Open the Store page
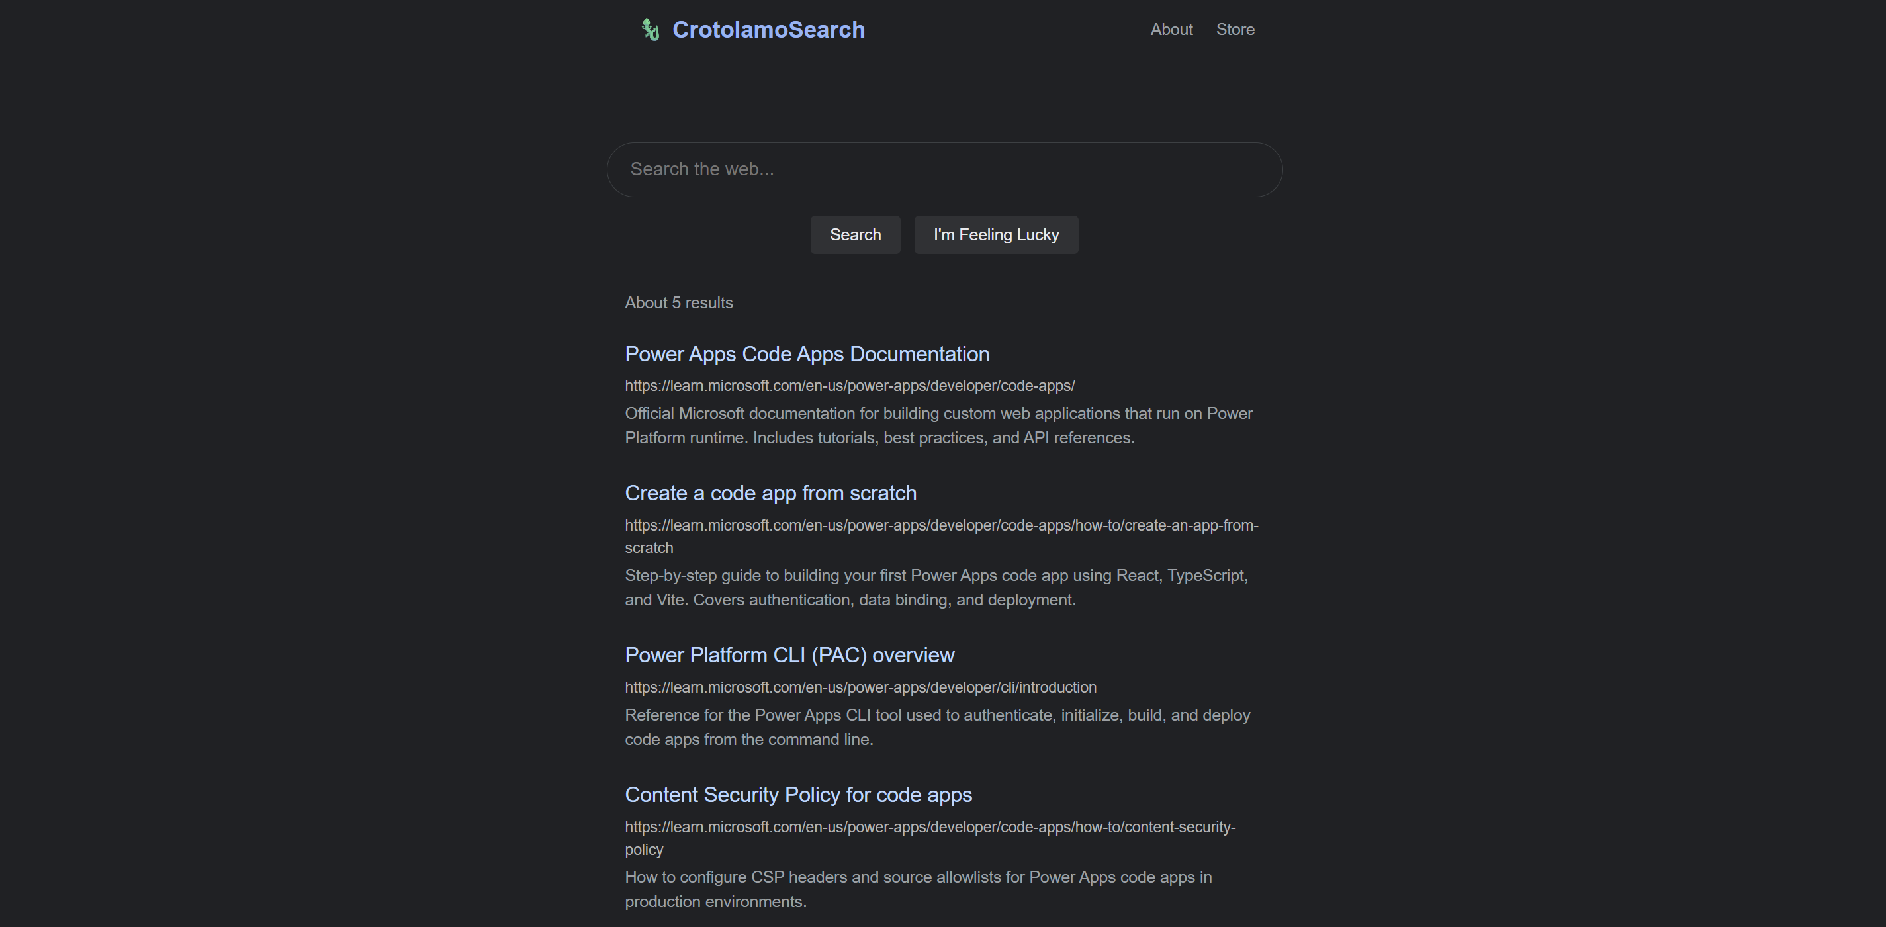This screenshot has height=927, width=1886. pos(1235,30)
